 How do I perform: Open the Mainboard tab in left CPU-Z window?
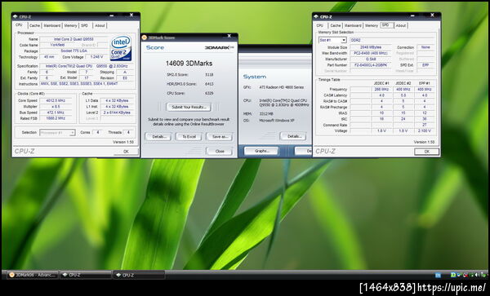52,25
